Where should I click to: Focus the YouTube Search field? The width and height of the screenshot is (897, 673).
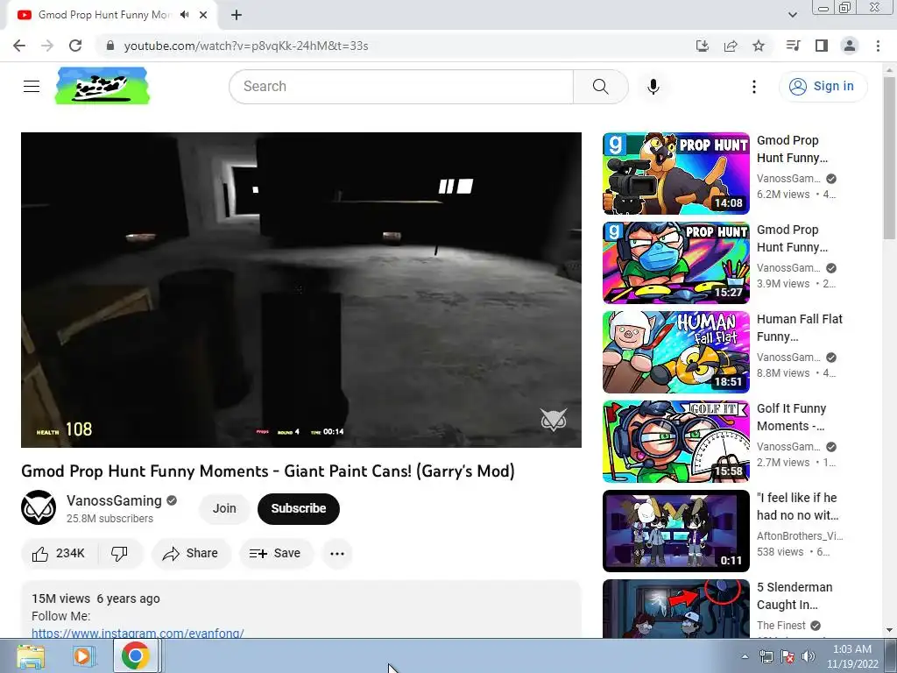(401, 87)
